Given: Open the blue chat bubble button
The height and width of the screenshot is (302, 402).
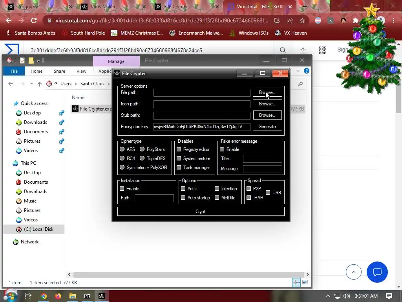Looking at the screenshot, I should [x=377, y=272].
